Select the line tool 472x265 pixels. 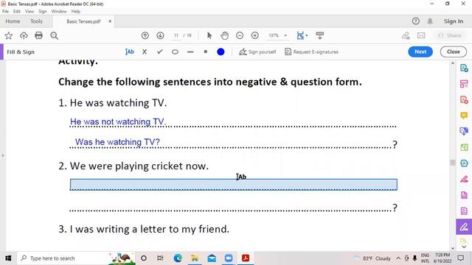[x=190, y=52]
